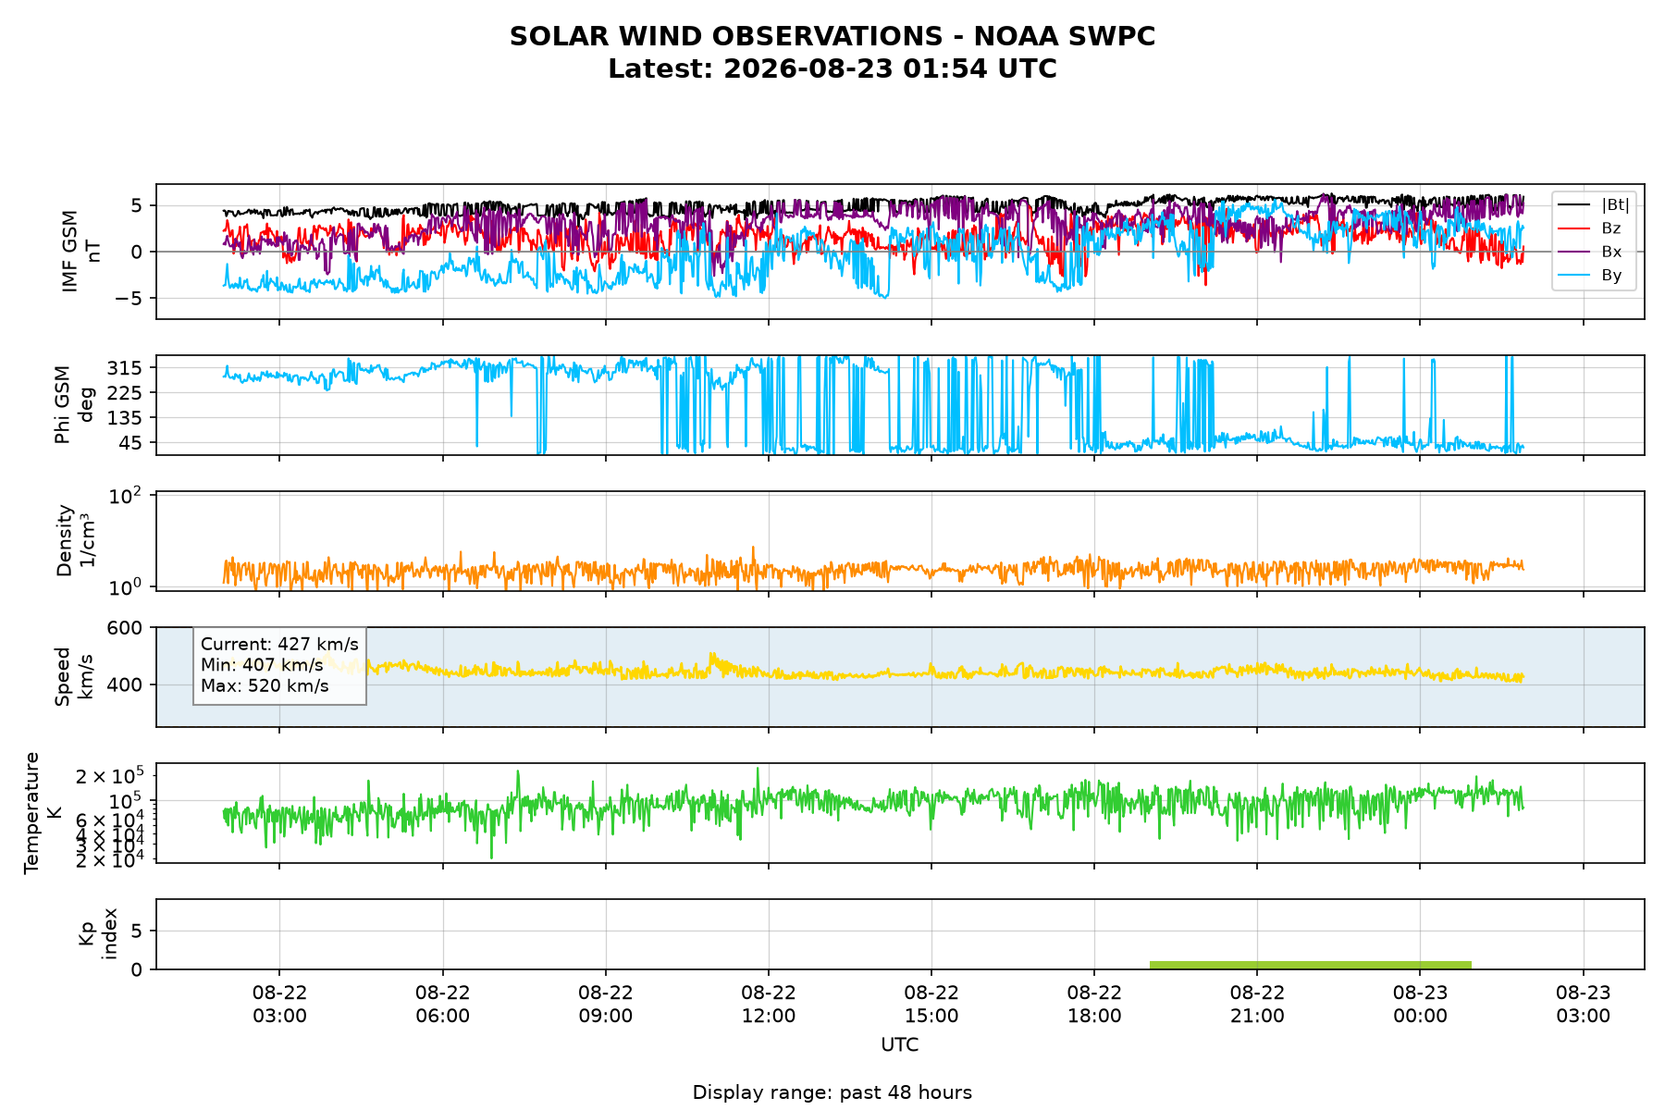Click the Display range past 48 hours text
This screenshot has height=1110, width=1665.
click(x=832, y=1092)
